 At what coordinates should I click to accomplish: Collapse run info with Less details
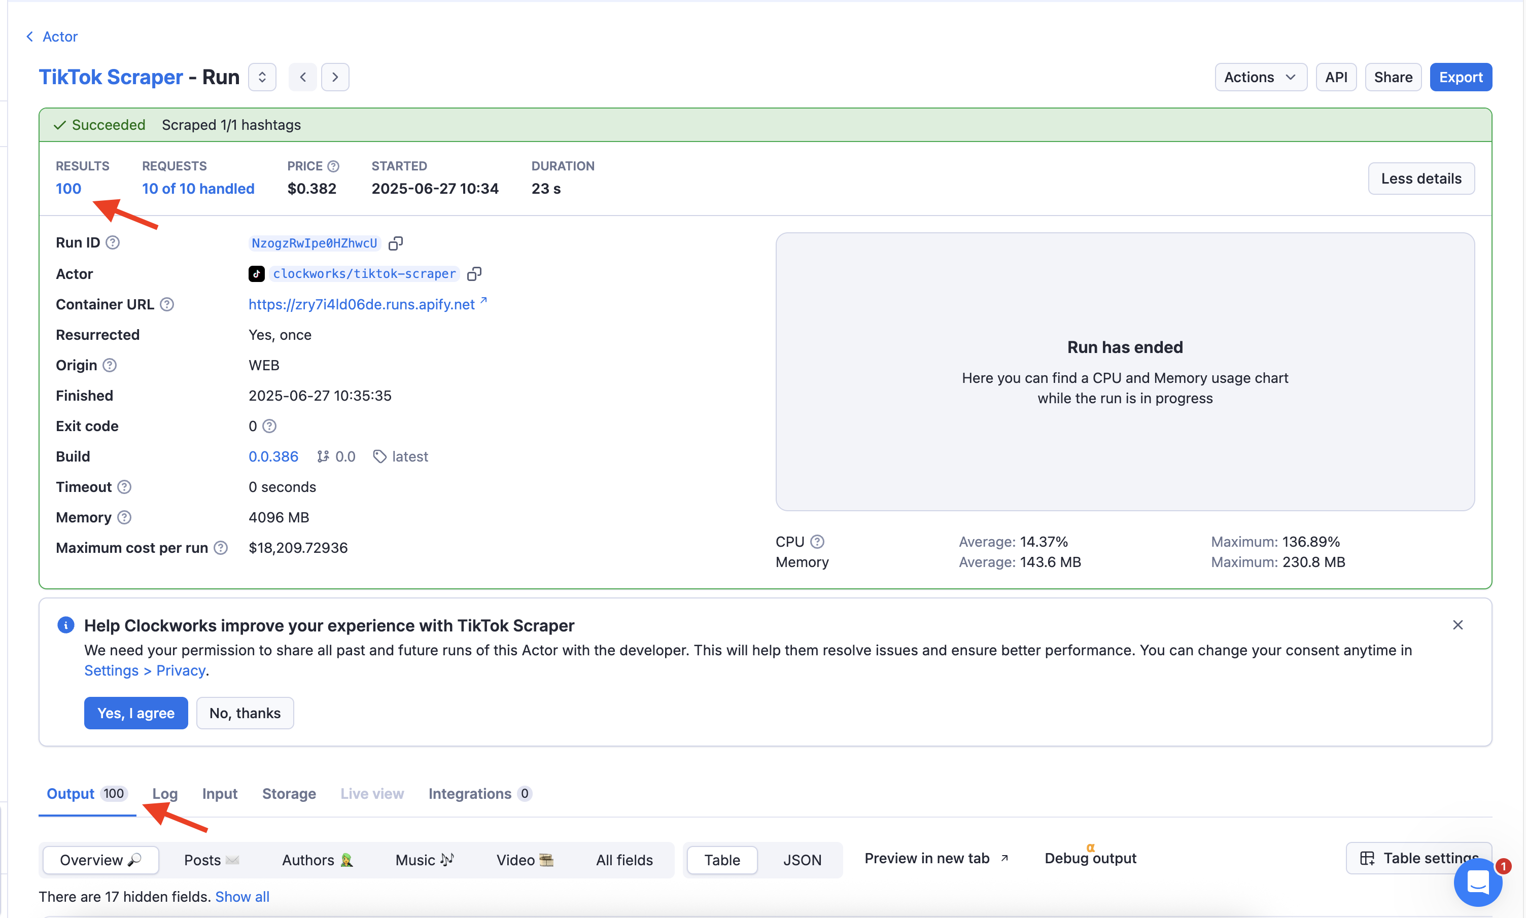click(1421, 179)
